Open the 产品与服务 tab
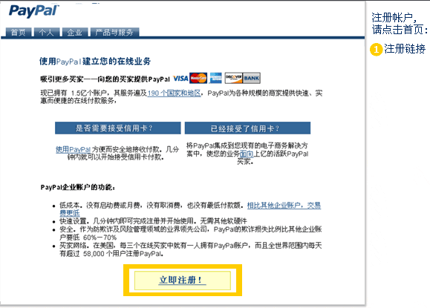 tap(114, 33)
